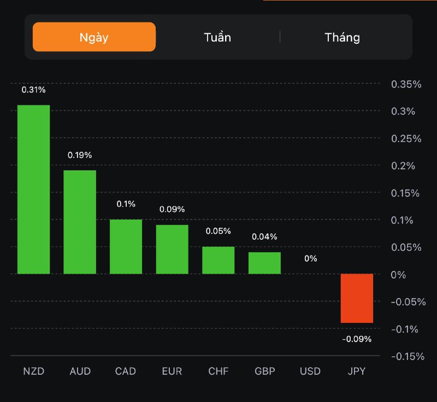The width and height of the screenshot is (437, 402).
Task: Click the JPY currency label
Action: 357,371
